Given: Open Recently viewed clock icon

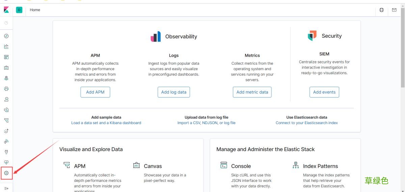Looking at the screenshot, I should pos(6,23).
